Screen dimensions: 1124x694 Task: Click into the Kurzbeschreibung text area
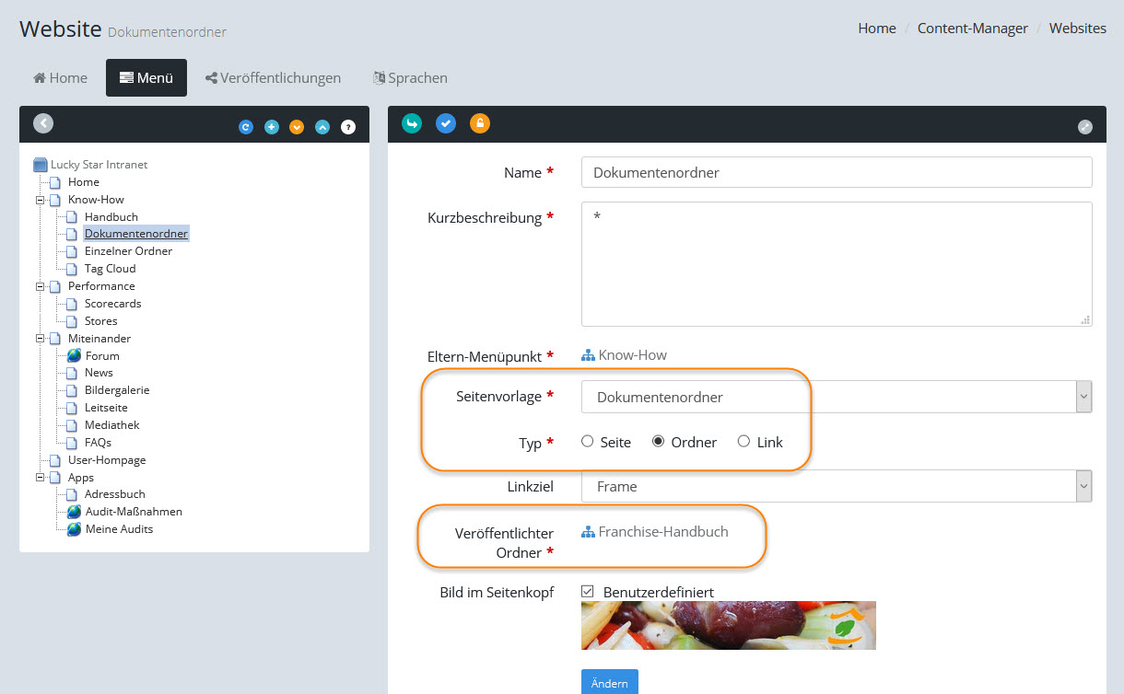[836, 264]
